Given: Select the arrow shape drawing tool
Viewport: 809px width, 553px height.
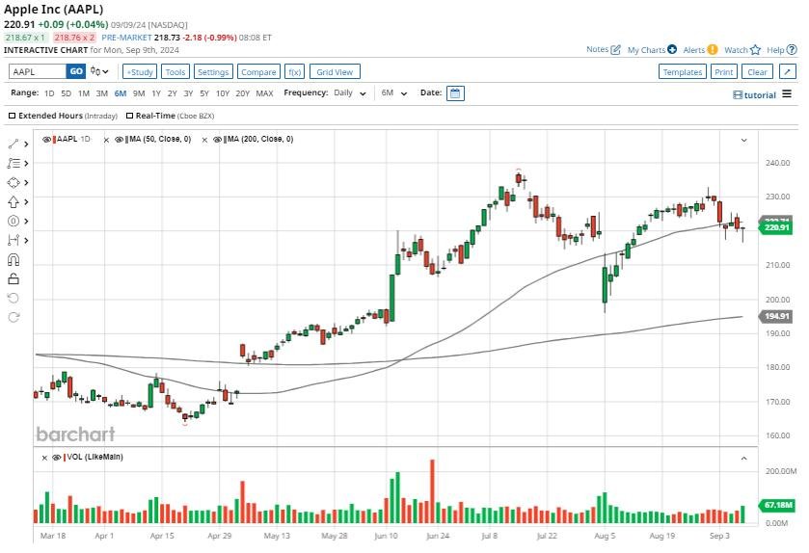Looking at the screenshot, I should click(x=13, y=201).
